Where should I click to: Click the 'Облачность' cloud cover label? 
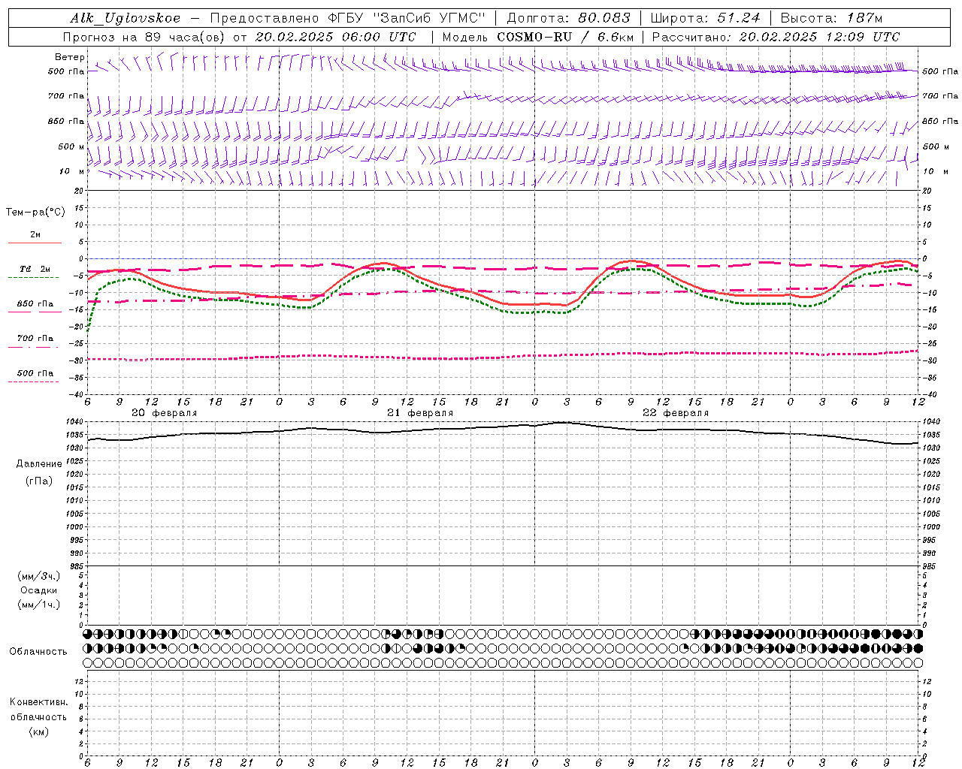pos(38,652)
